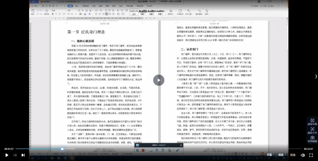Open the 倍速 playback speed menu
Viewport: 318px width, 161px height.
click(281, 155)
